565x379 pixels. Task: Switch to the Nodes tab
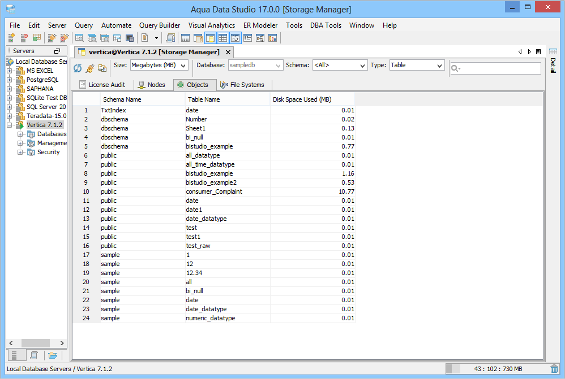(152, 85)
